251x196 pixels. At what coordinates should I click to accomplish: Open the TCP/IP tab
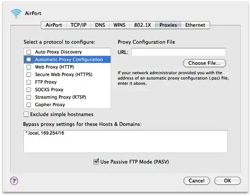click(x=79, y=25)
